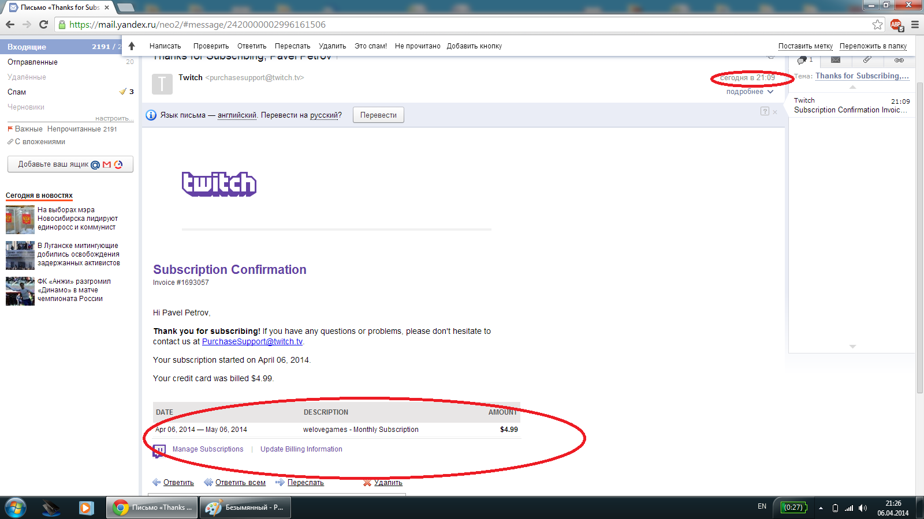Open Спам folder
924x519 pixels.
[x=17, y=92]
